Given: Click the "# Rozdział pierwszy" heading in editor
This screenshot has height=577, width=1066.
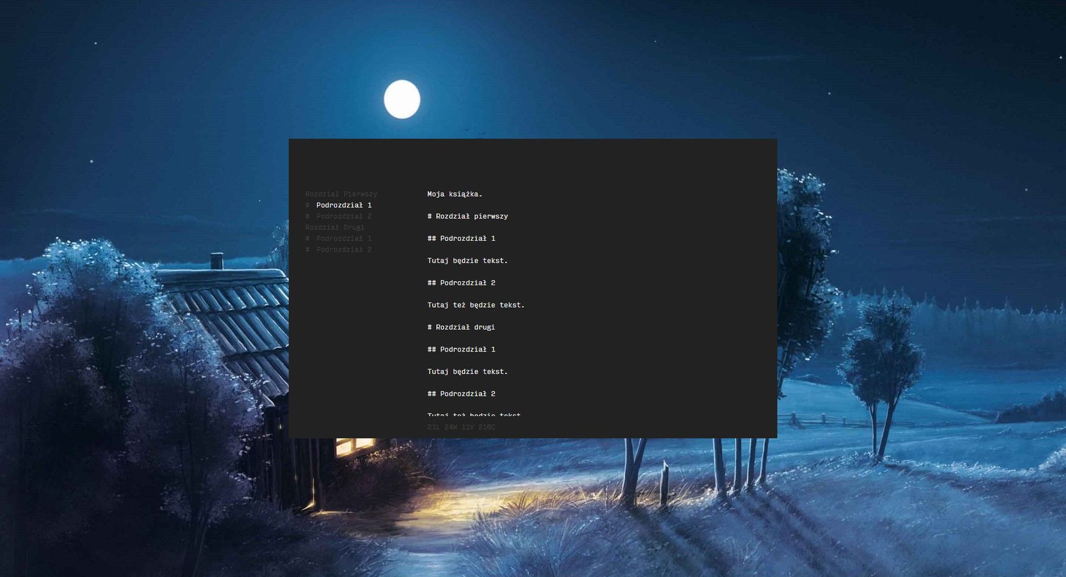Looking at the screenshot, I should point(468,217).
